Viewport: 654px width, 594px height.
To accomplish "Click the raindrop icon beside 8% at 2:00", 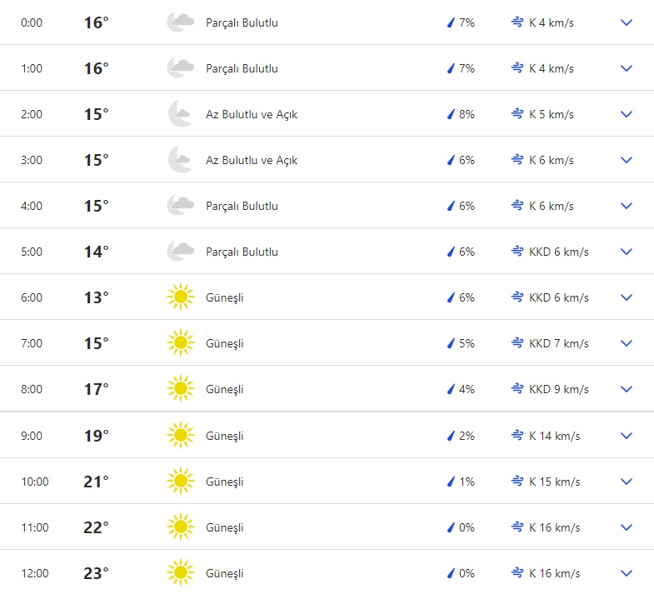I will [451, 114].
